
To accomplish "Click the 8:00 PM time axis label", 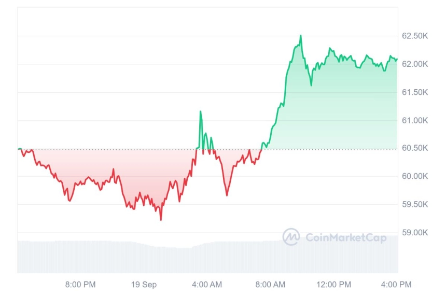I will (x=80, y=285).
